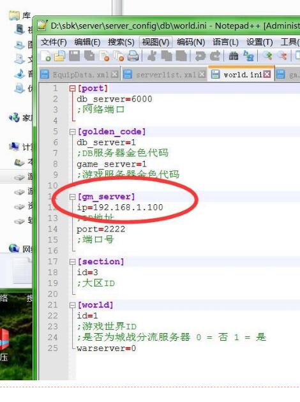Click the line "id=1" under [world]
This screenshot has width=300, height=402.
click(87, 316)
